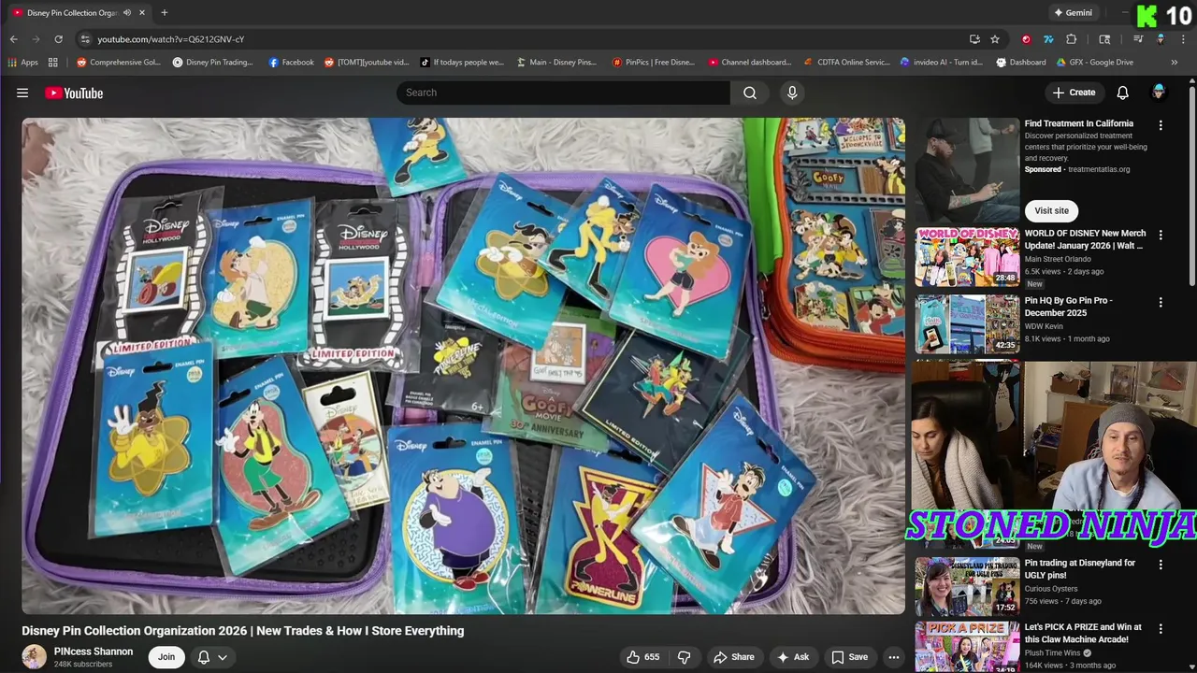Open Channel dashboard bookmark

point(749,63)
